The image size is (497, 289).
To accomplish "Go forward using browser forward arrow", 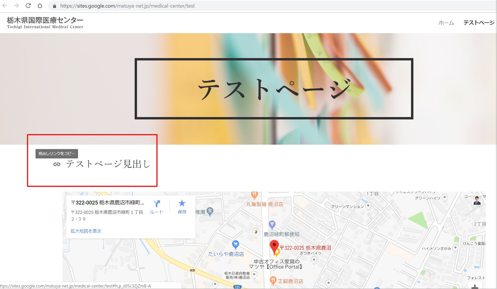I will click(x=16, y=6).
